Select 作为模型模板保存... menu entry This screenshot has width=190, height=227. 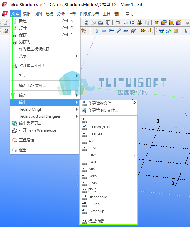[45, 49]
